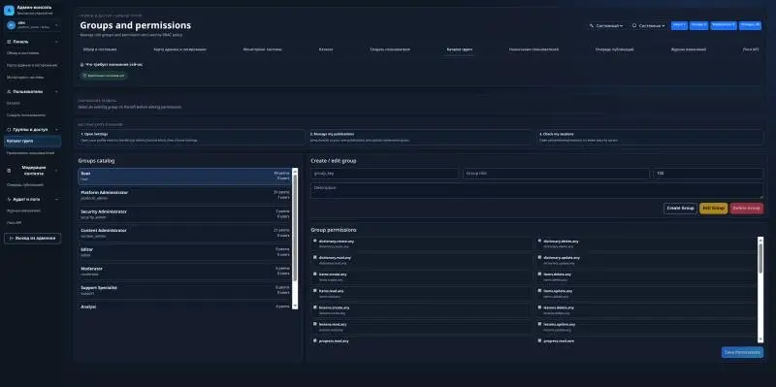Switch to the Обзор и состояние tab
Viewport: 776px width, 387px height.
100,49
